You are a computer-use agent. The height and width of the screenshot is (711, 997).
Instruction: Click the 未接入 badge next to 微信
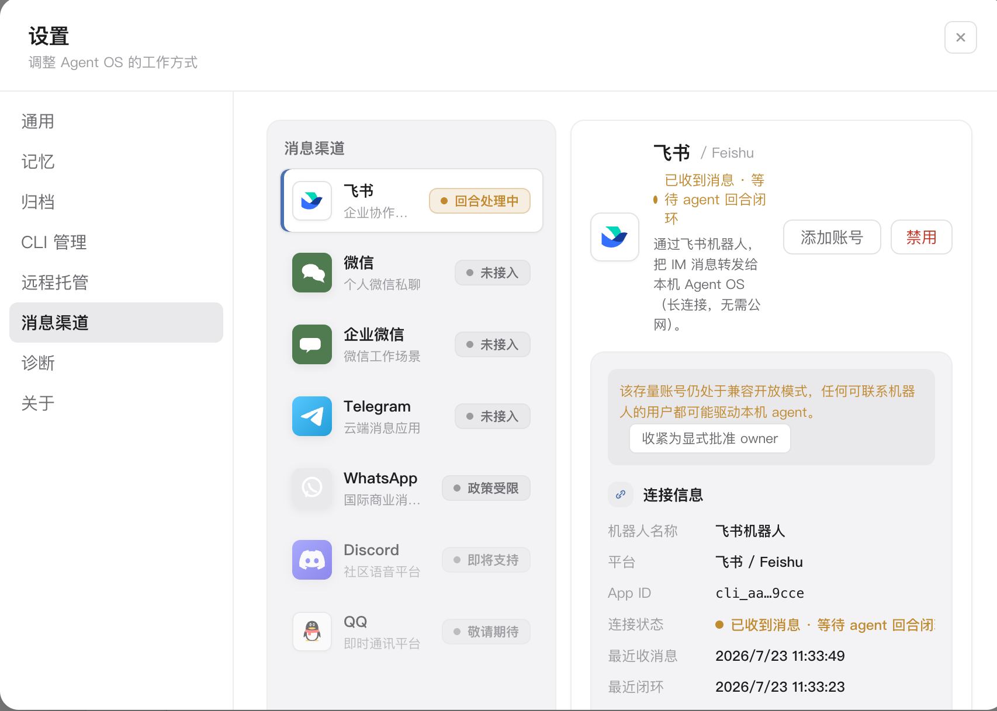tap(493, 273)
